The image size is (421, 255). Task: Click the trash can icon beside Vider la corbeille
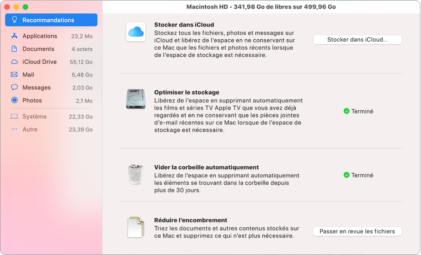(136, 175)
